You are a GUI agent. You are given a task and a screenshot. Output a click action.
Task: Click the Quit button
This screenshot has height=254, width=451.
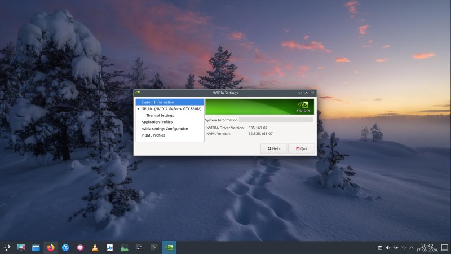pos(302,148)
